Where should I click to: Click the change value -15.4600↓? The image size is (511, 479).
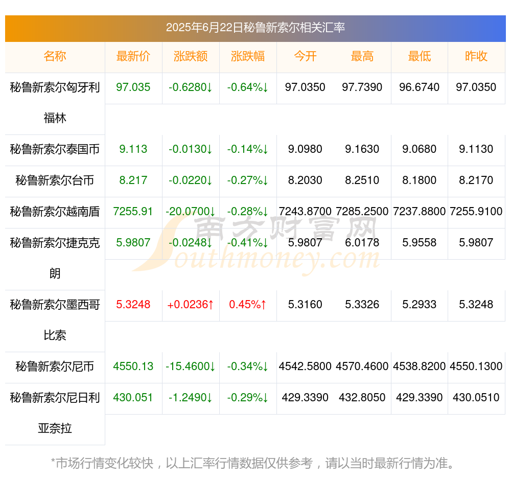tap(191, 367)
